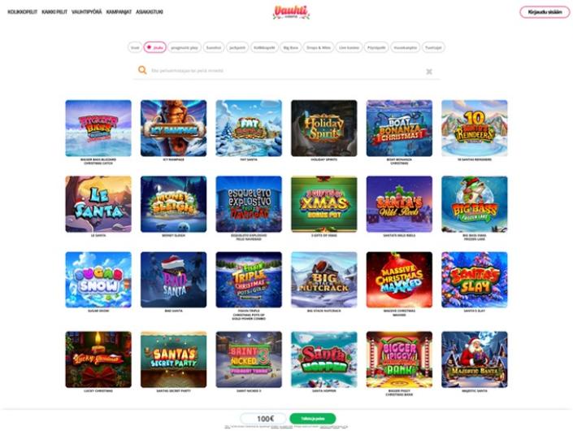This screenshot has height=431, width=573.
Task: Open the Kampanjat top menu item
Action: point(119,12)
